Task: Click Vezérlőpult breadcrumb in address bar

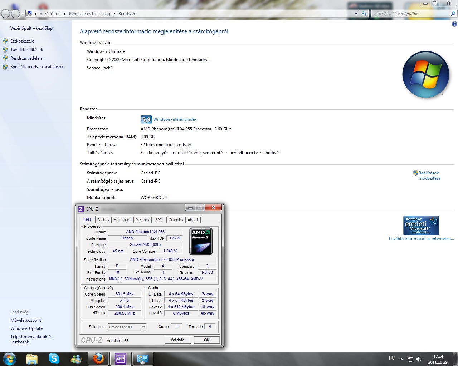Action: point(50,14)
